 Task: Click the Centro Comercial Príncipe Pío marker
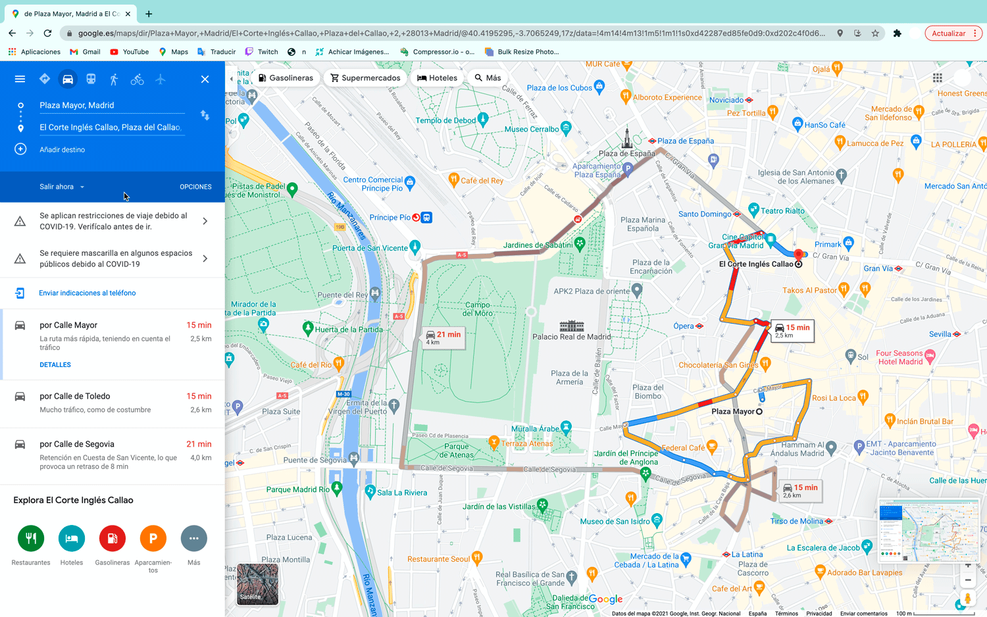click(x=410, y=182)
